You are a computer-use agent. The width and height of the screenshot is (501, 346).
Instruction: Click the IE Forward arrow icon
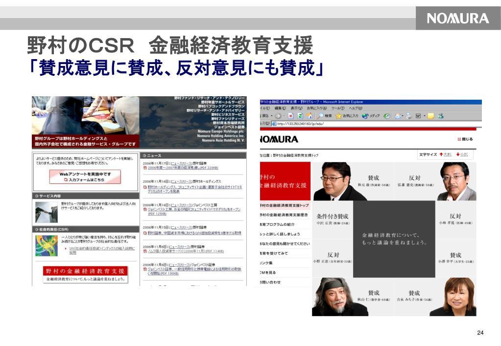click(x=278, y=116)
